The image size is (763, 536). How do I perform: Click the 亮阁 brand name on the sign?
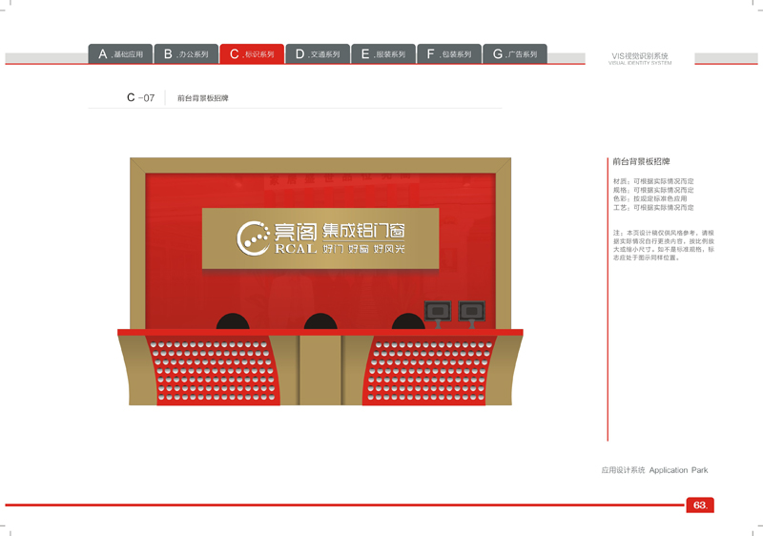296,232
